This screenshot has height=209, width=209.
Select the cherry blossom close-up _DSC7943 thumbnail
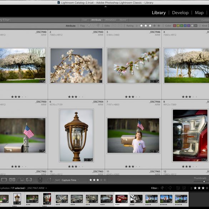coord(76,66)
